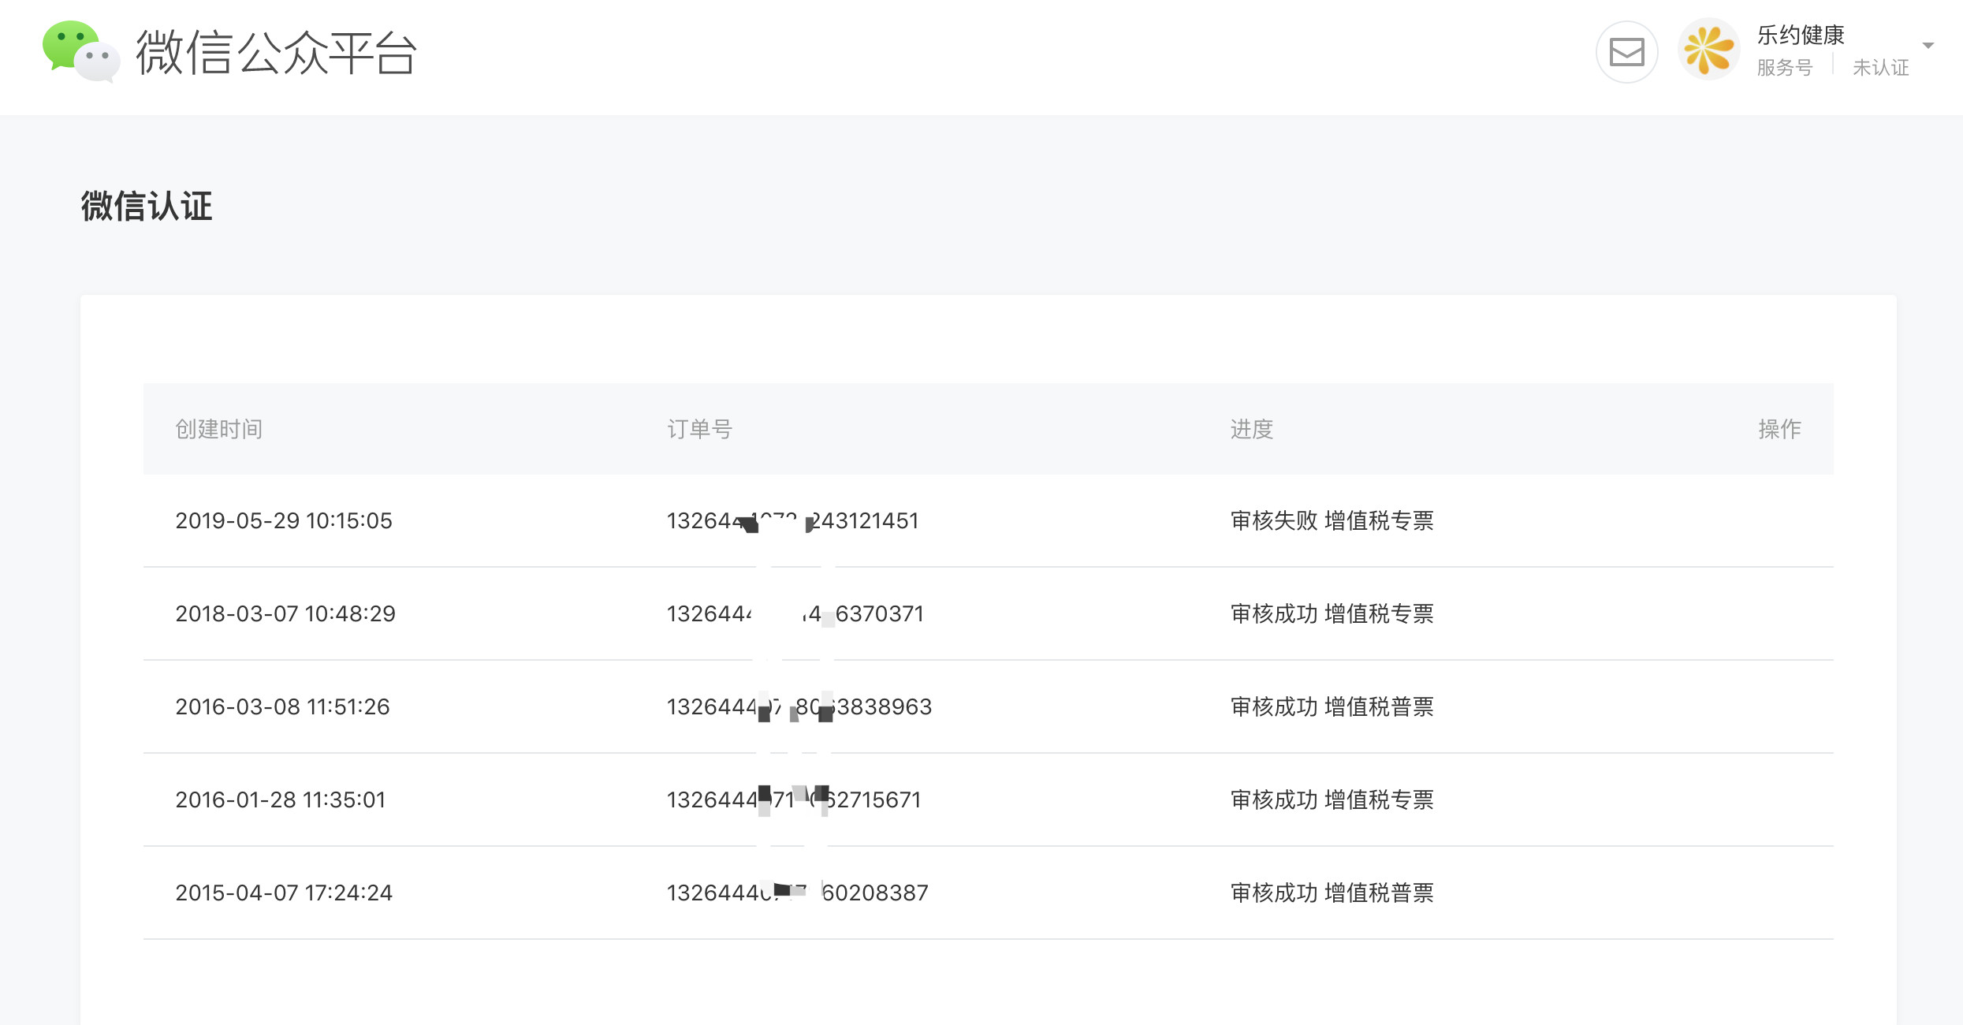Open the mail envelope notifications icon
This screenshot has height=1025, width=1963.
click(1626, 52)
